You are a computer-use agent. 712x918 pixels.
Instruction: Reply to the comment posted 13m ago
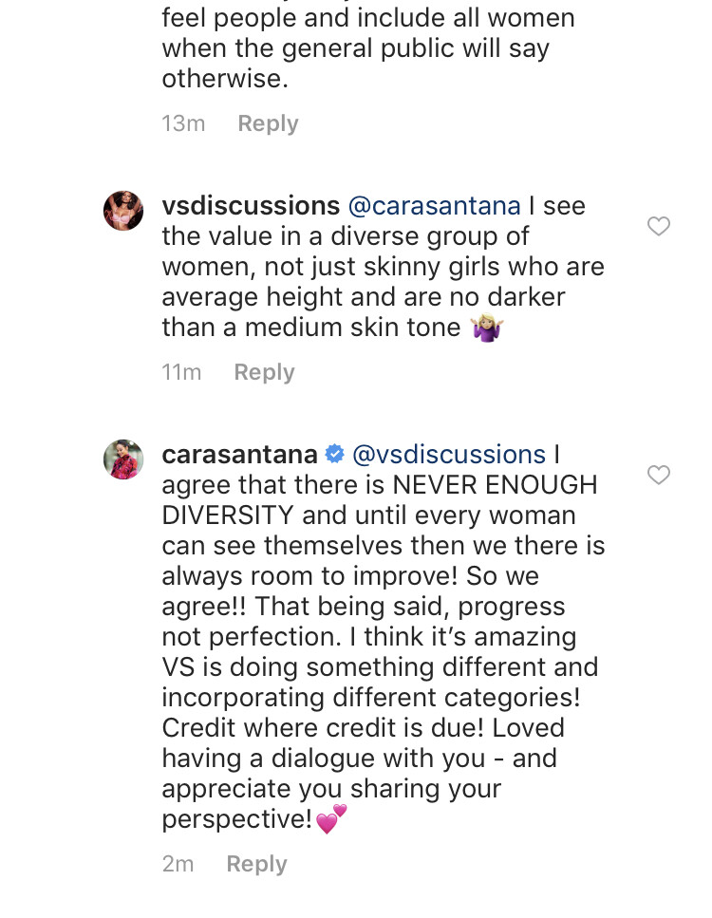click(268, 123)
